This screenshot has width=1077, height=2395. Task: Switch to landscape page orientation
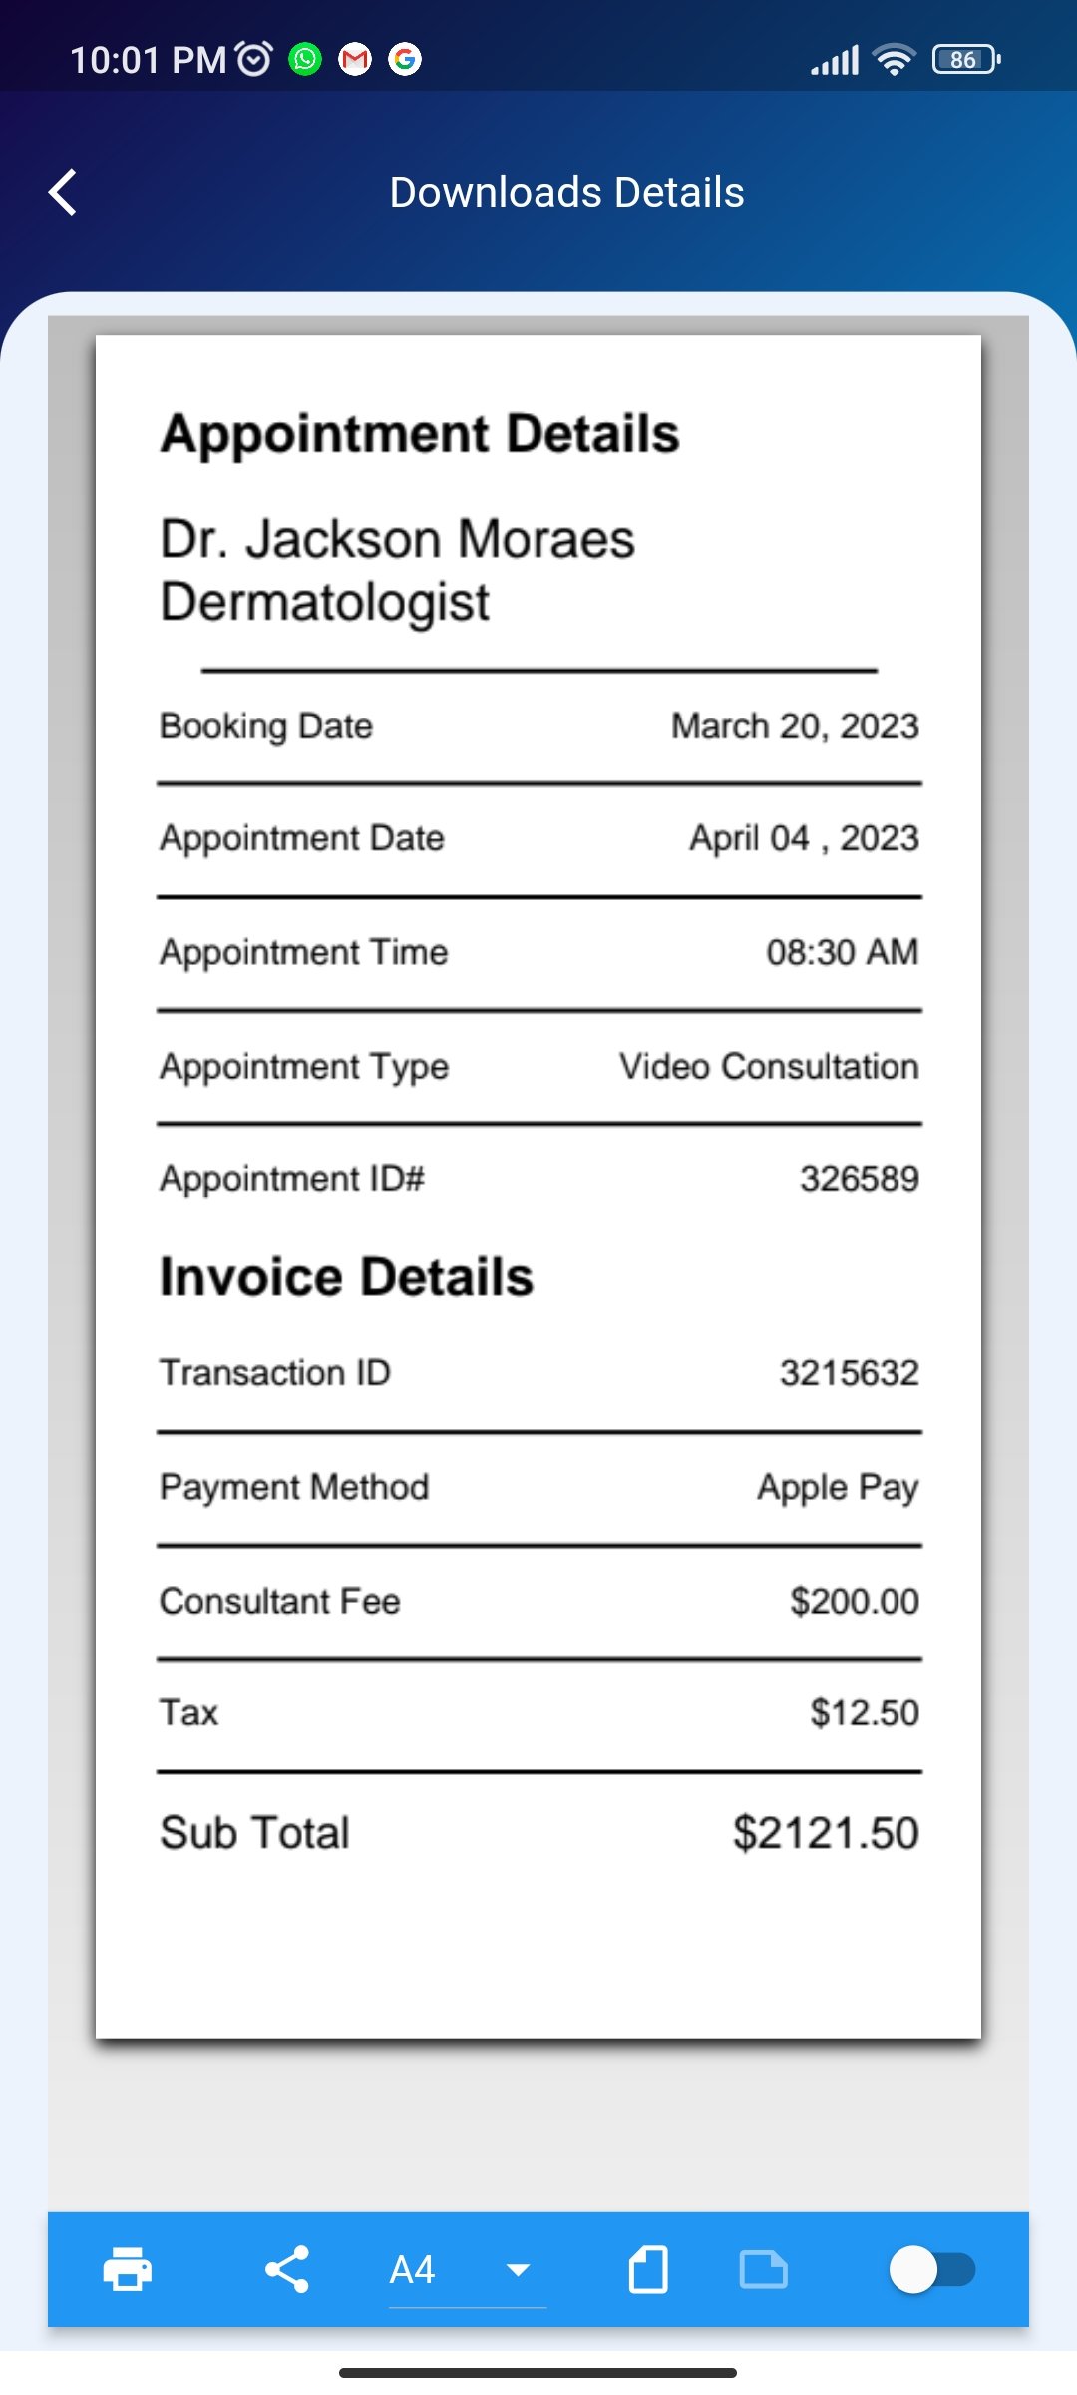pyautogui.click(x=764, y=2269)
